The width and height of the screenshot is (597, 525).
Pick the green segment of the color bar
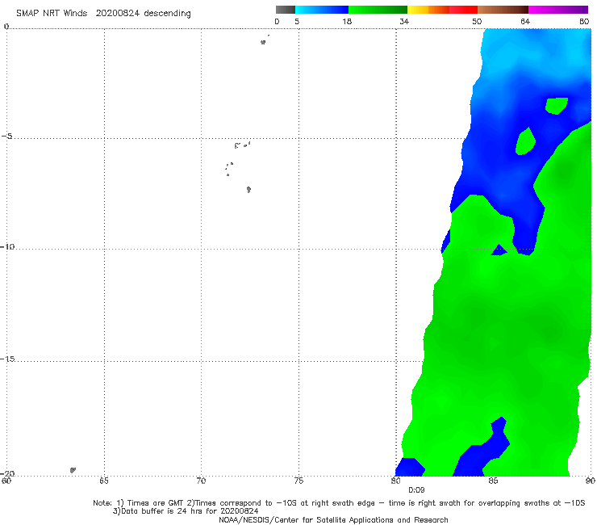378,10
